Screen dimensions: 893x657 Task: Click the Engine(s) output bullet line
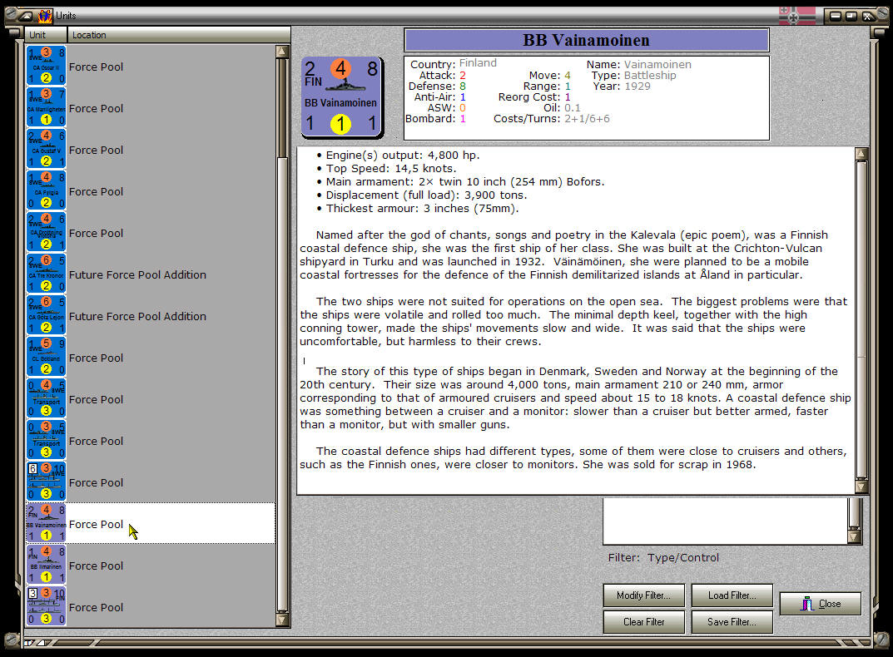(398, 155)
